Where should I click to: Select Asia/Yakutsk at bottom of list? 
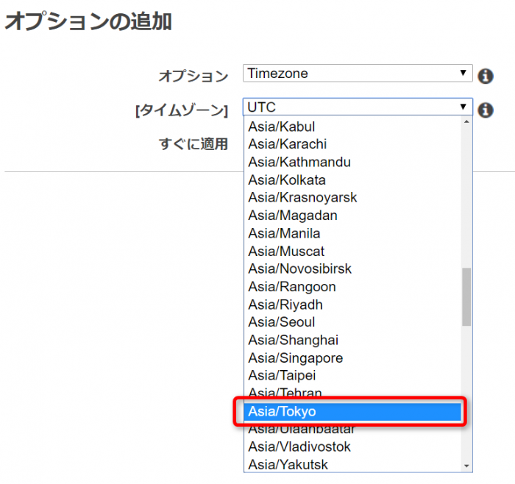352,465
